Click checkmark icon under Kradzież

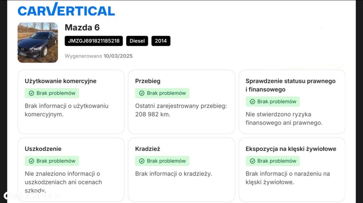pos(142,161)
